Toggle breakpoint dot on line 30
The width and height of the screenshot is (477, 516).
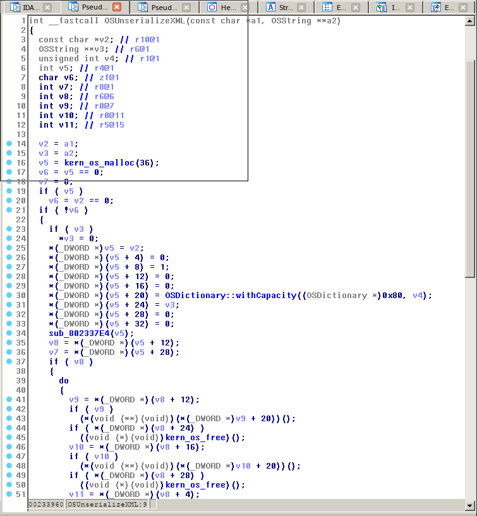tap(9, 295)
